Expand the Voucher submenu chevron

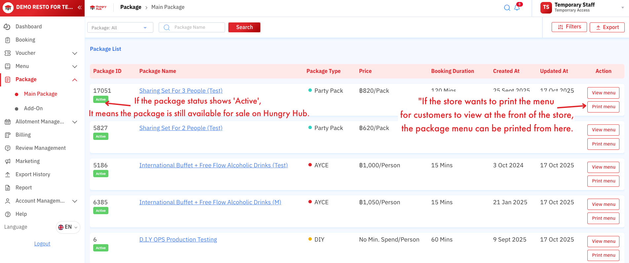coord(75,53)
